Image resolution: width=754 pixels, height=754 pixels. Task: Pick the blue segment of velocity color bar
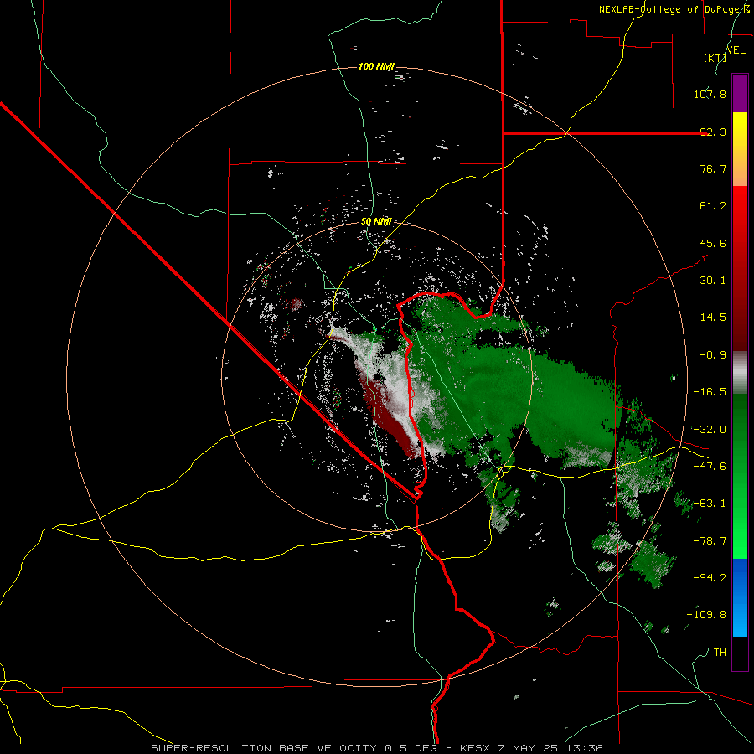click(740, 597)
